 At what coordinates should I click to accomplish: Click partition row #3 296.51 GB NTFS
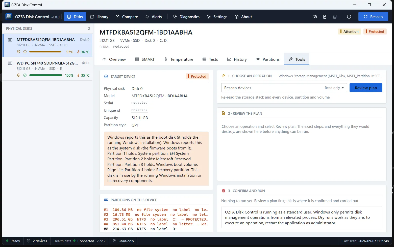pos(156,219)
